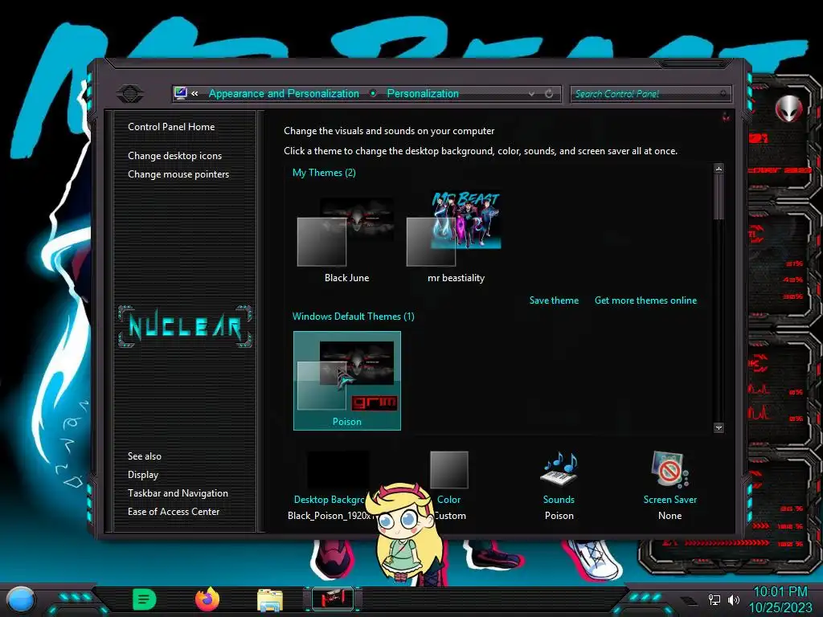The image size is (823, 617).
Task: Click the back navigation orb button
Action: (129, 95)
